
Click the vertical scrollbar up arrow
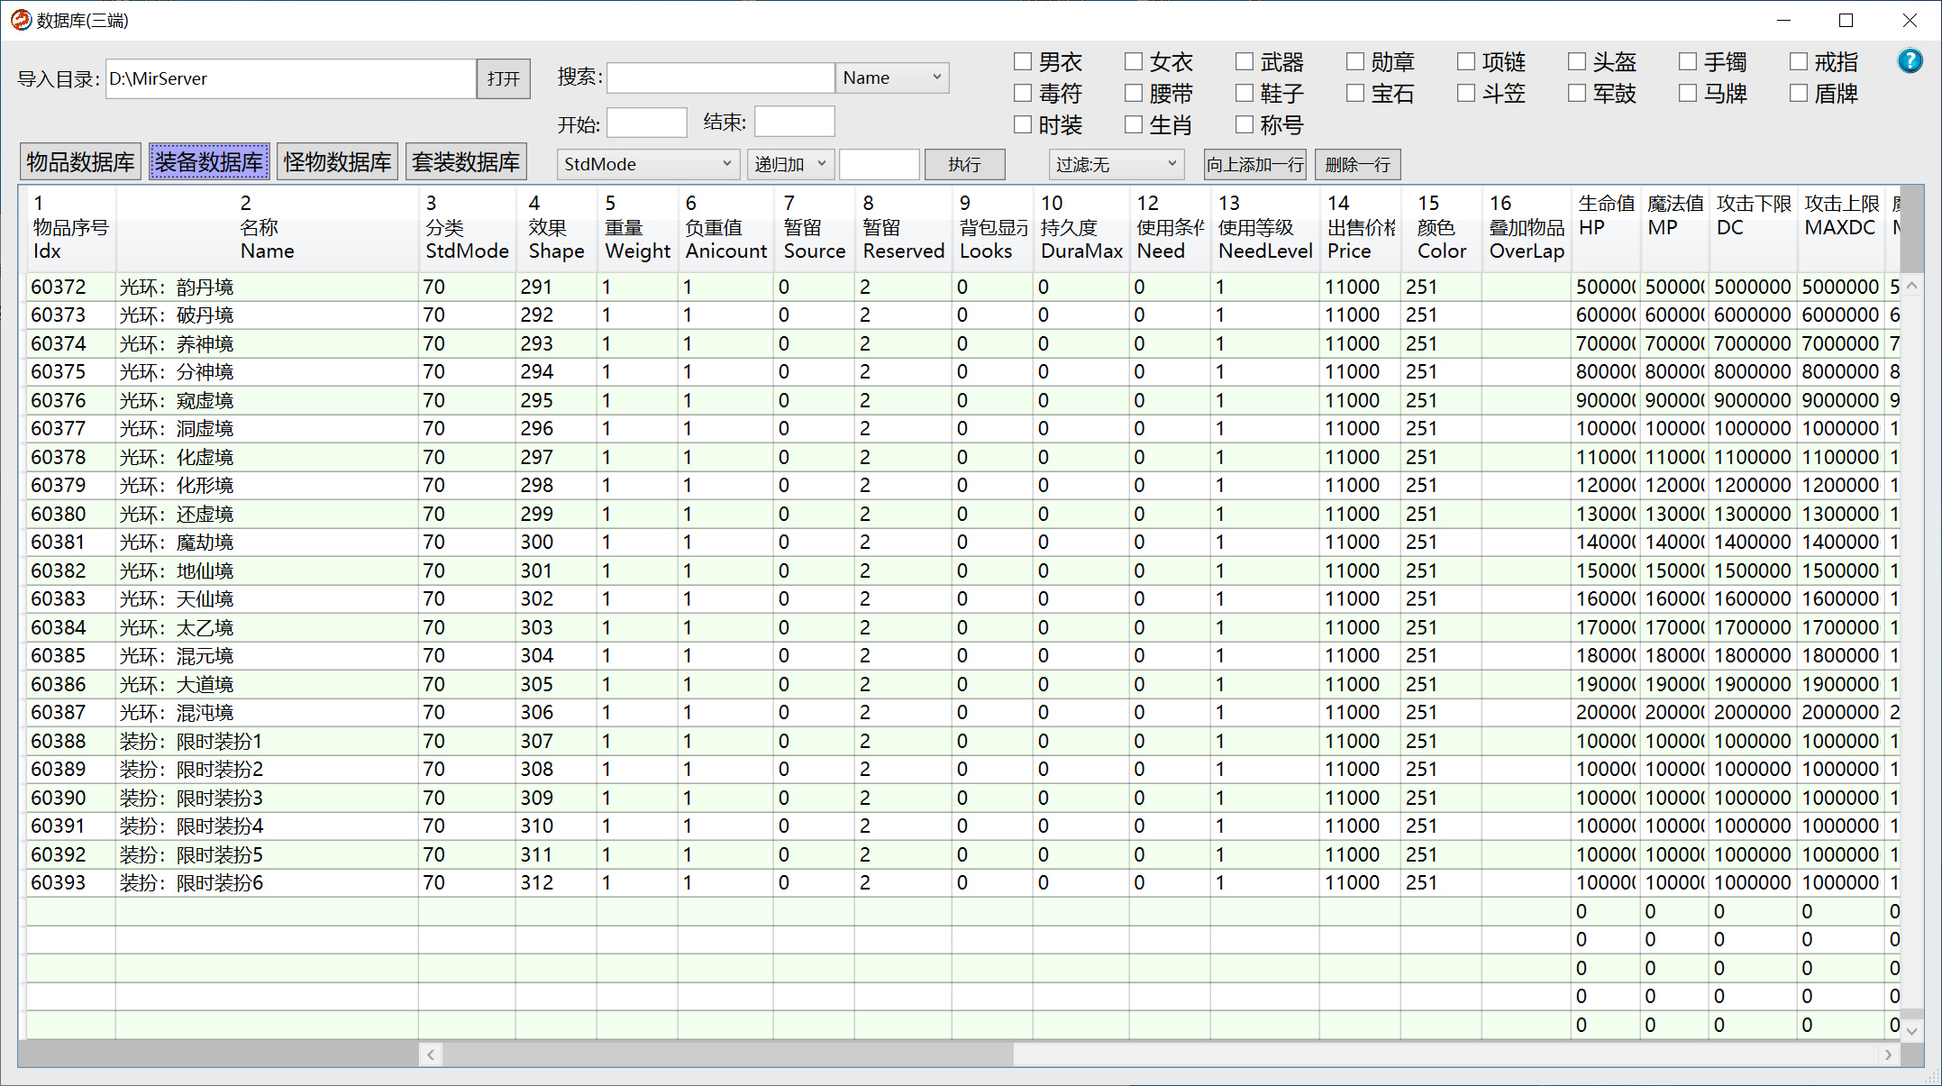(x=1911, y=285)
